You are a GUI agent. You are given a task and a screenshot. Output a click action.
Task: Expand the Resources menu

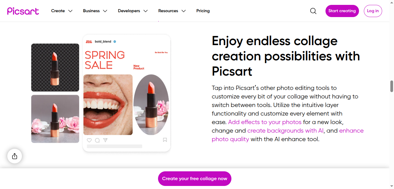tap(172, 11)
